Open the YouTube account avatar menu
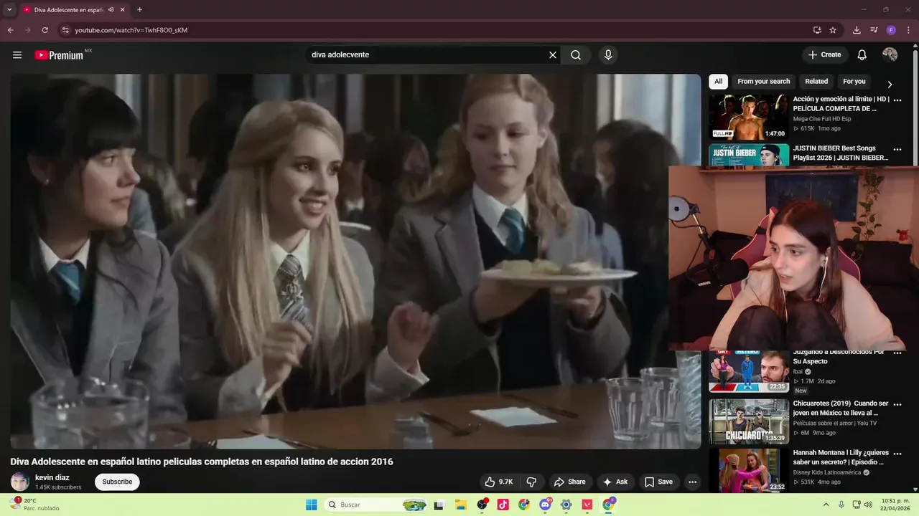919x516 pixels. tap(890, 55)
